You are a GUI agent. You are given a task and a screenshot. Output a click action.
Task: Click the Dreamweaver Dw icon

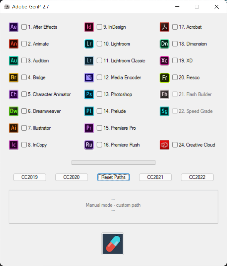click(13, 111)
